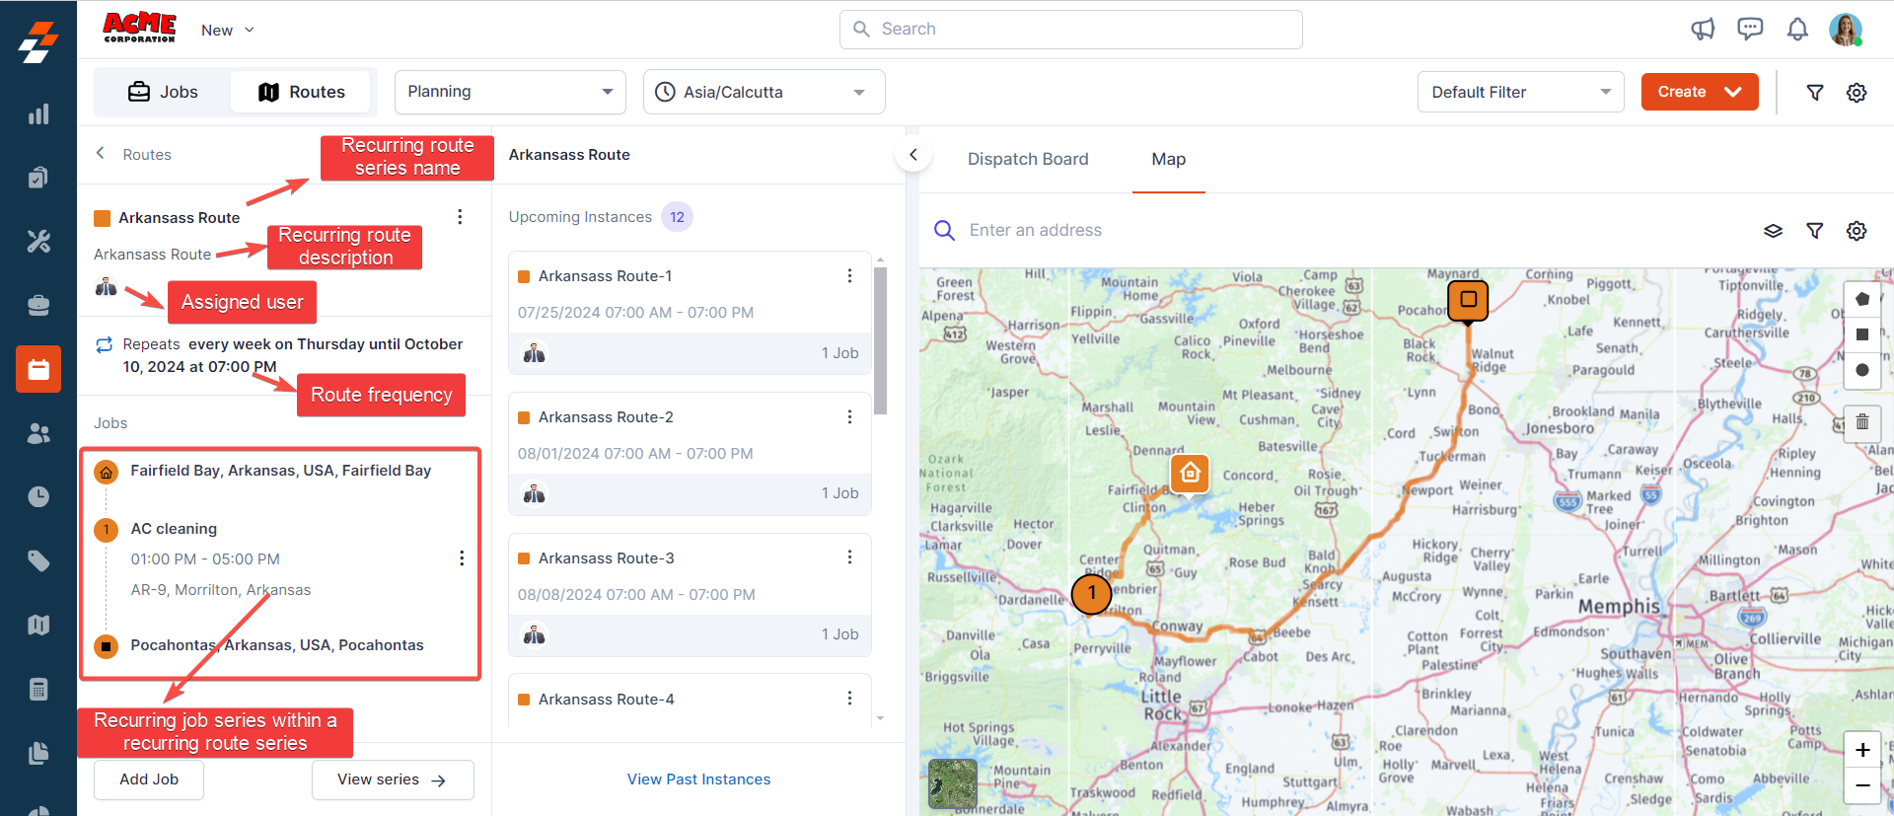
Task: Open the Asia/Calcutta timezone dropdown
Action: coord(764,92)
